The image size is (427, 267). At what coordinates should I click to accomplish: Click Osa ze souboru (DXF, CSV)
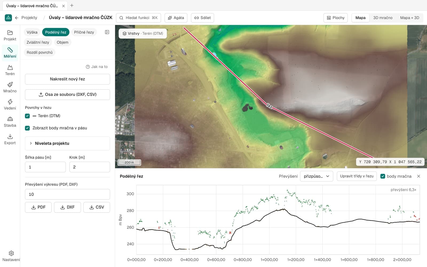click(67, 95)
